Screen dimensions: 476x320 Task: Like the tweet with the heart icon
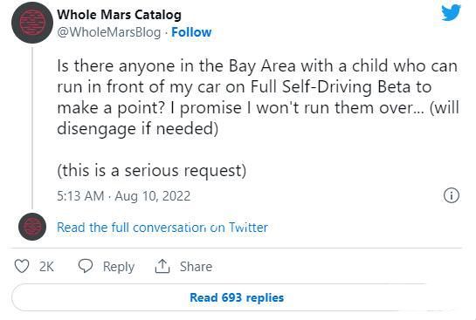coord(22,266)
